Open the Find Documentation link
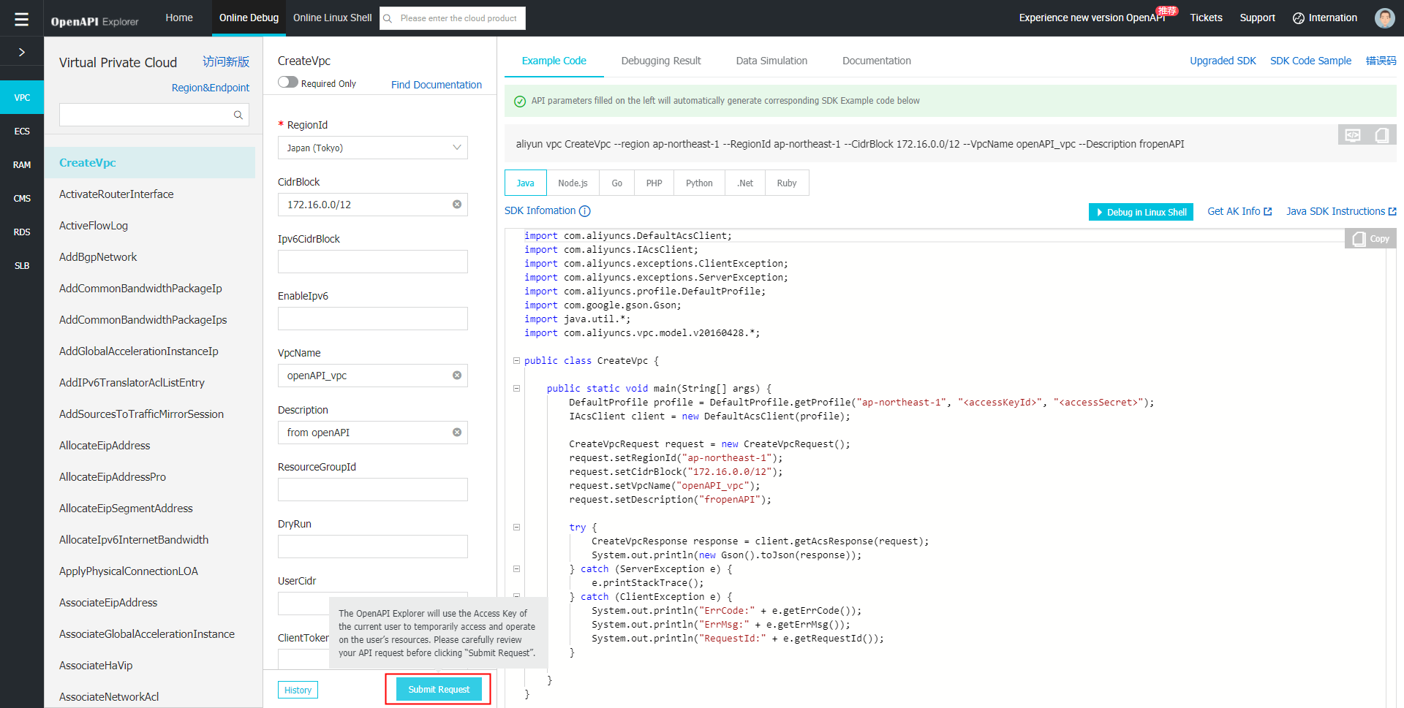1404x708 pixels. pyautogui.click(x=437, y=85)
